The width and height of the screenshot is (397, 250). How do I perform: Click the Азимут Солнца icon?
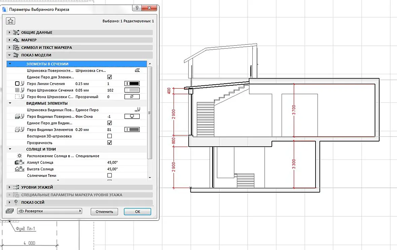pyautogui.click(x=20, y=162)
